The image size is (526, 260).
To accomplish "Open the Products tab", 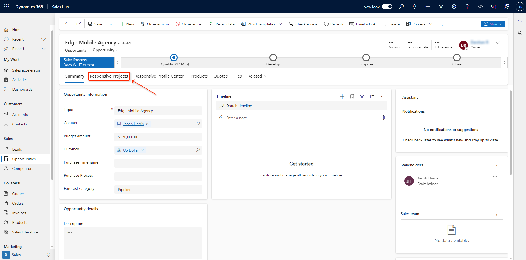I will click(199, 76).
